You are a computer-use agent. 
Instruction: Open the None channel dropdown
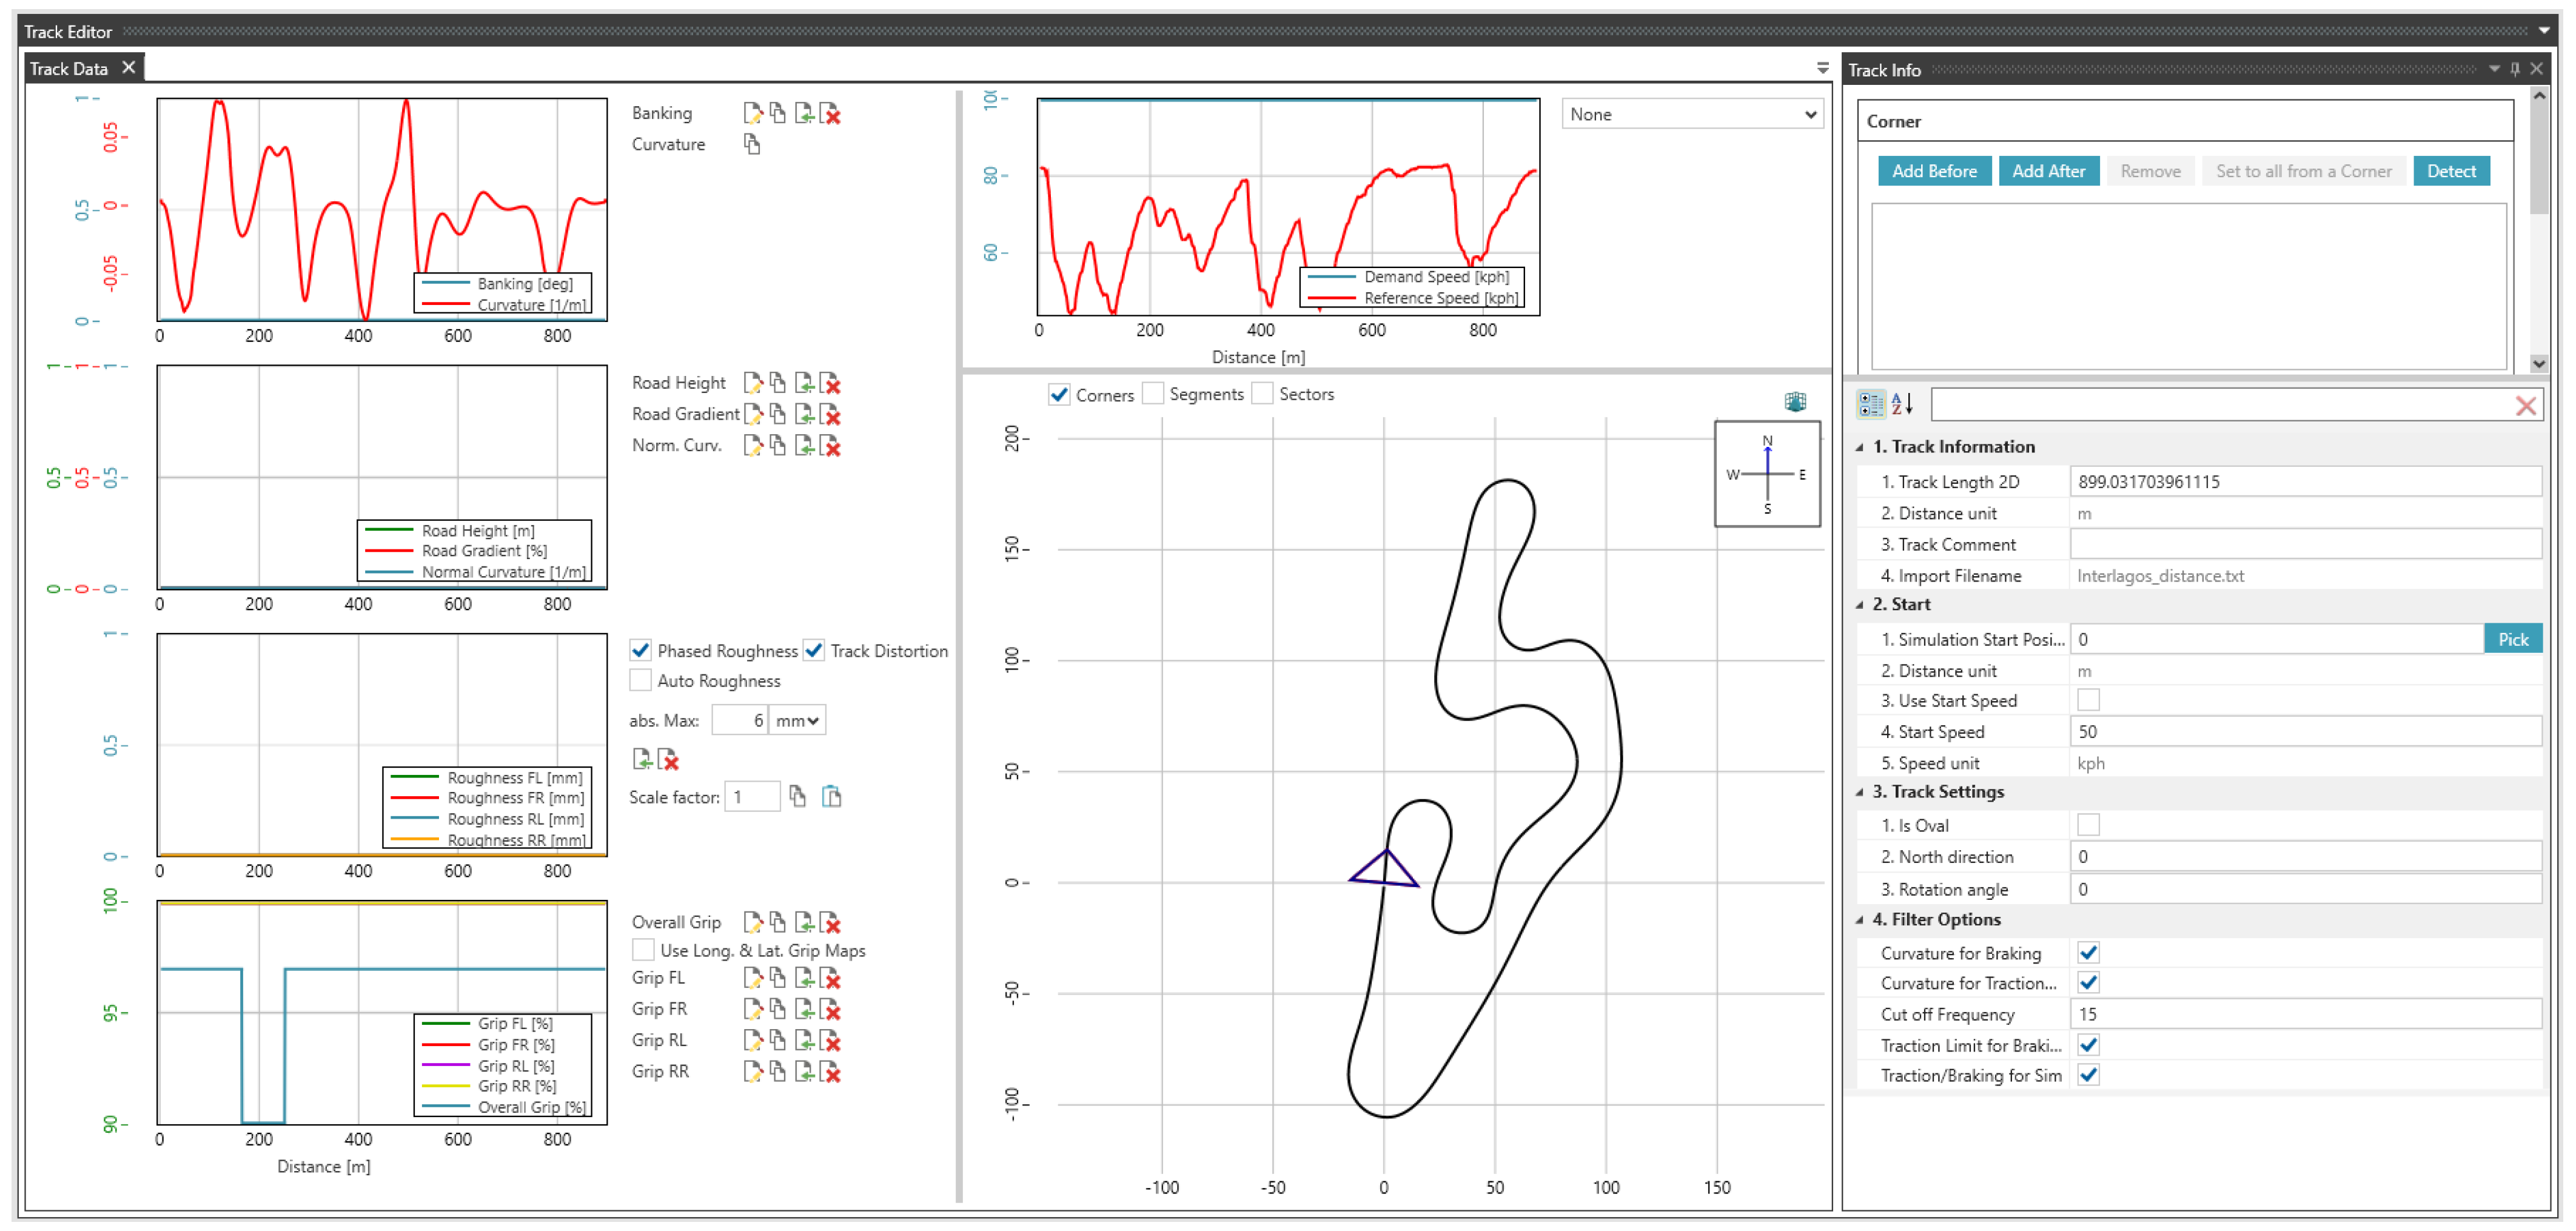tap(1692, 114)
